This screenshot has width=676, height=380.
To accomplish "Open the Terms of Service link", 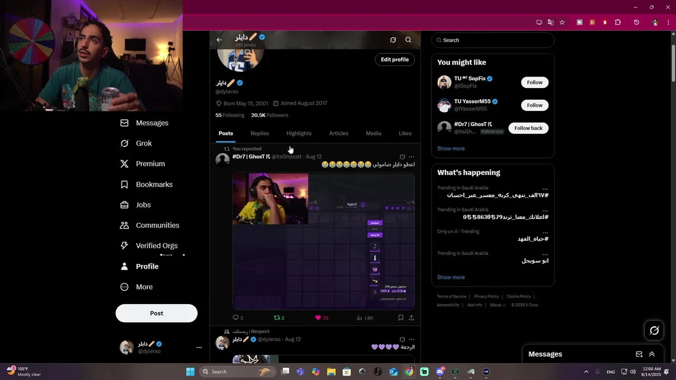I will point(452,297).
